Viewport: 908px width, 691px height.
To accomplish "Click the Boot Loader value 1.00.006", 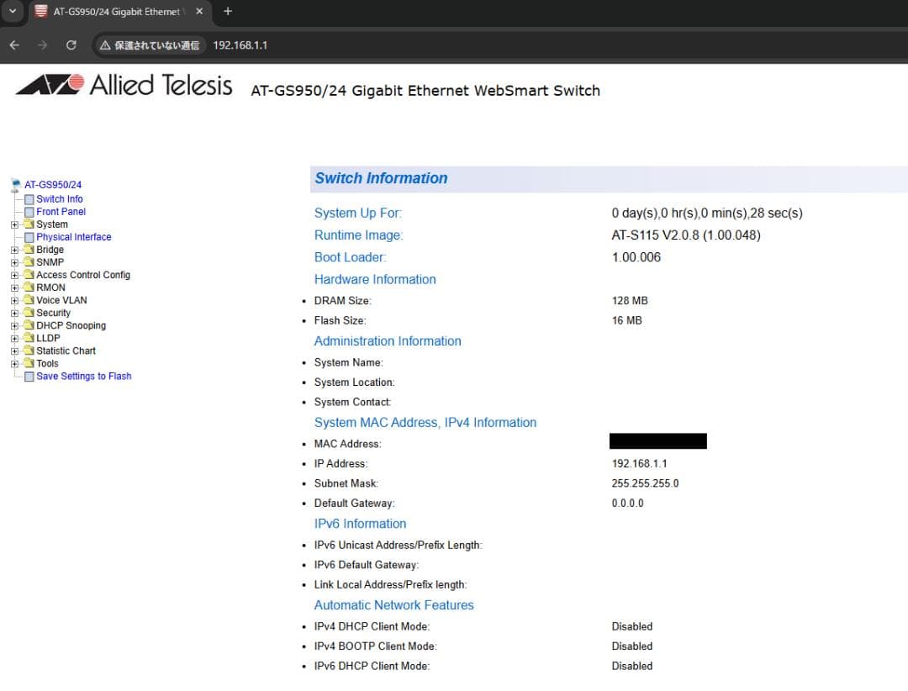I will pos(636,257).
